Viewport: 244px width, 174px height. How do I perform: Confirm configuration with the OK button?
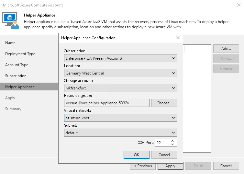(x=137, y=155)
